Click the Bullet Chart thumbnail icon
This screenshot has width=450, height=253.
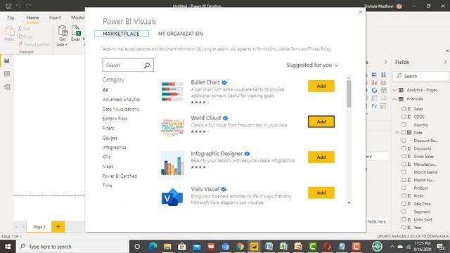pyautogui.click(x=172, y=91)
